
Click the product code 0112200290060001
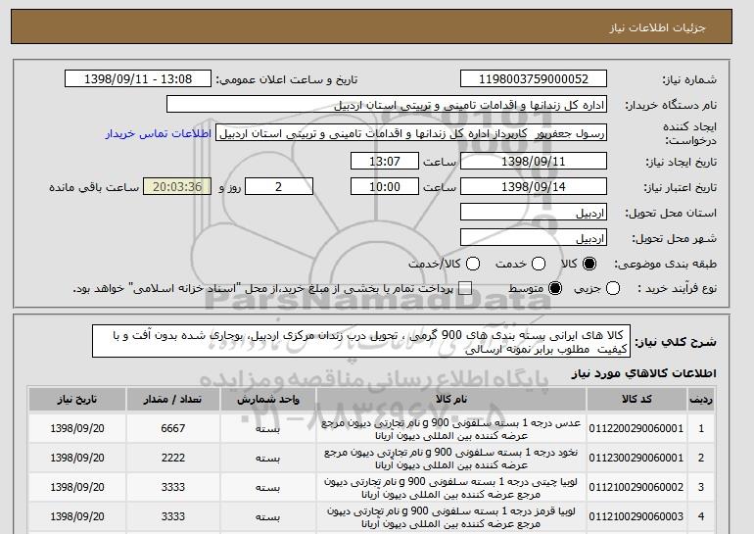tap(636, 428)
